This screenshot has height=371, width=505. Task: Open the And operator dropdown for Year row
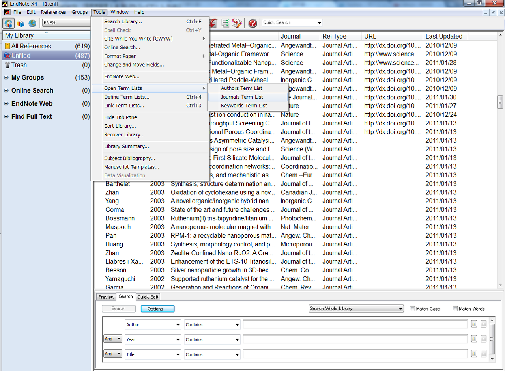point(113,339)
